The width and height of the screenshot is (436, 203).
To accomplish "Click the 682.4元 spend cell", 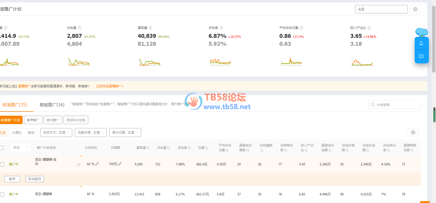I will coord(202,164).
